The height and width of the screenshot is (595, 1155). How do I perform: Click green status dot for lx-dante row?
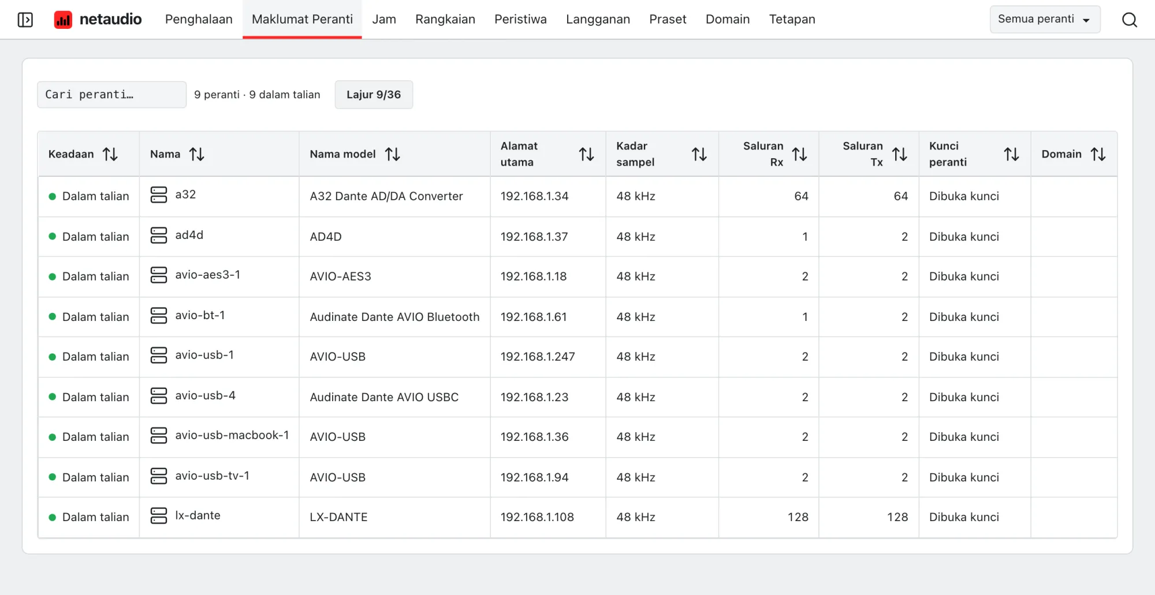53,518
